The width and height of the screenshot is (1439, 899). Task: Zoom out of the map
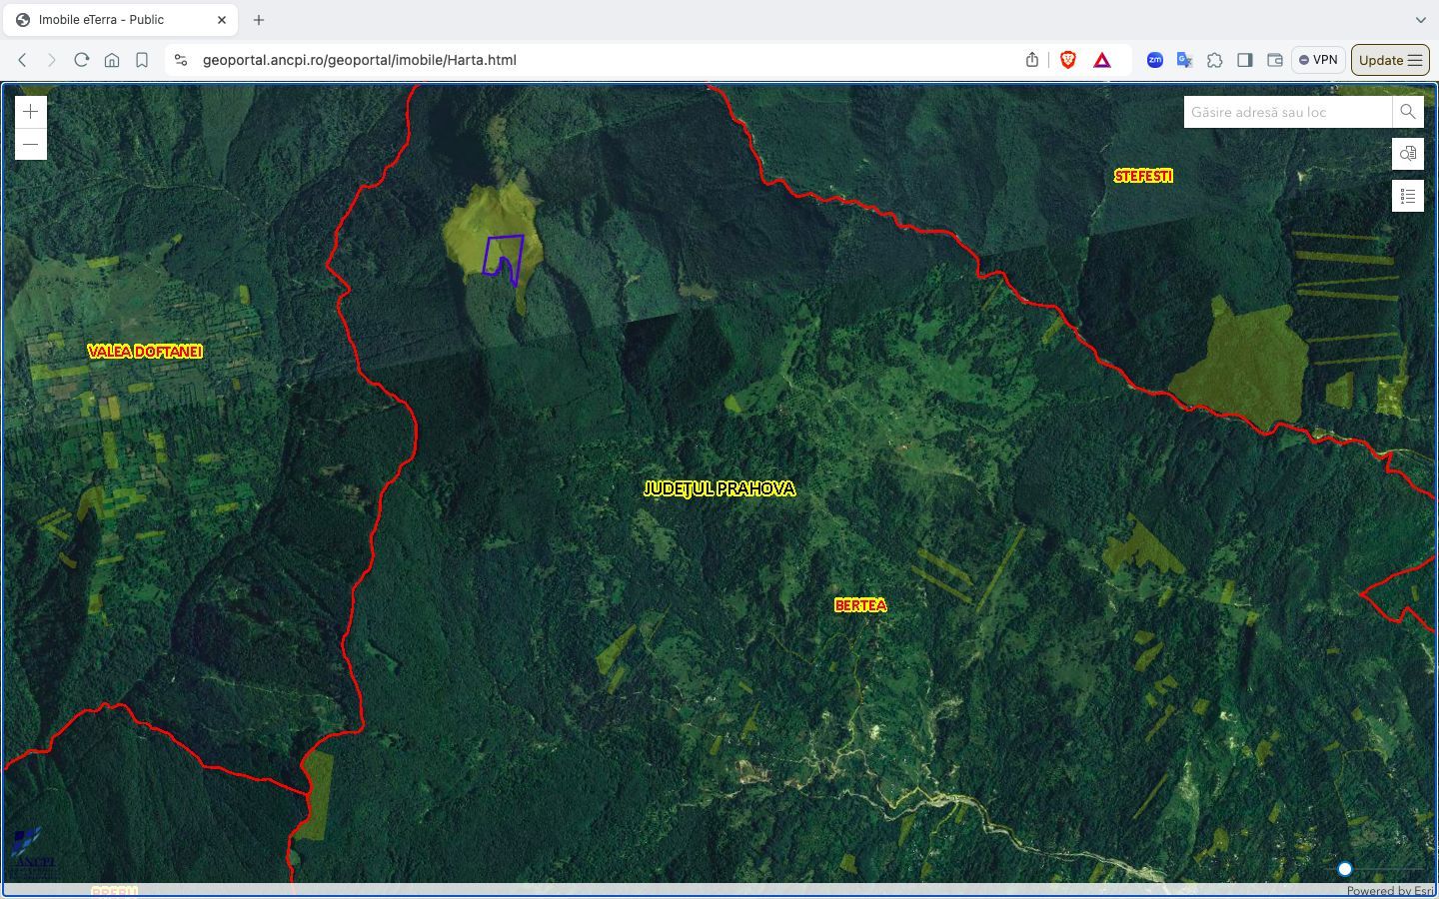point(31,145)
